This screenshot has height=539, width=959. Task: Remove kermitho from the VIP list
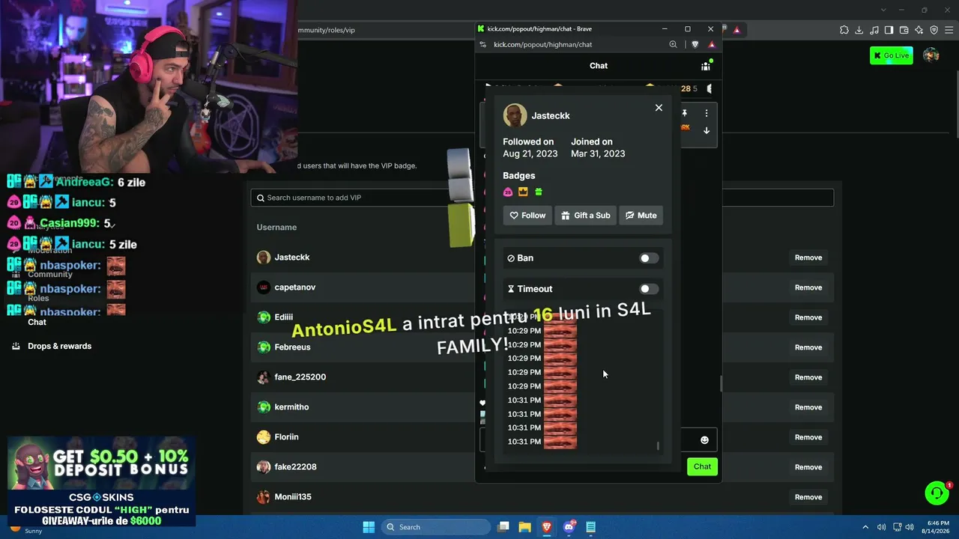click(808, 407)
